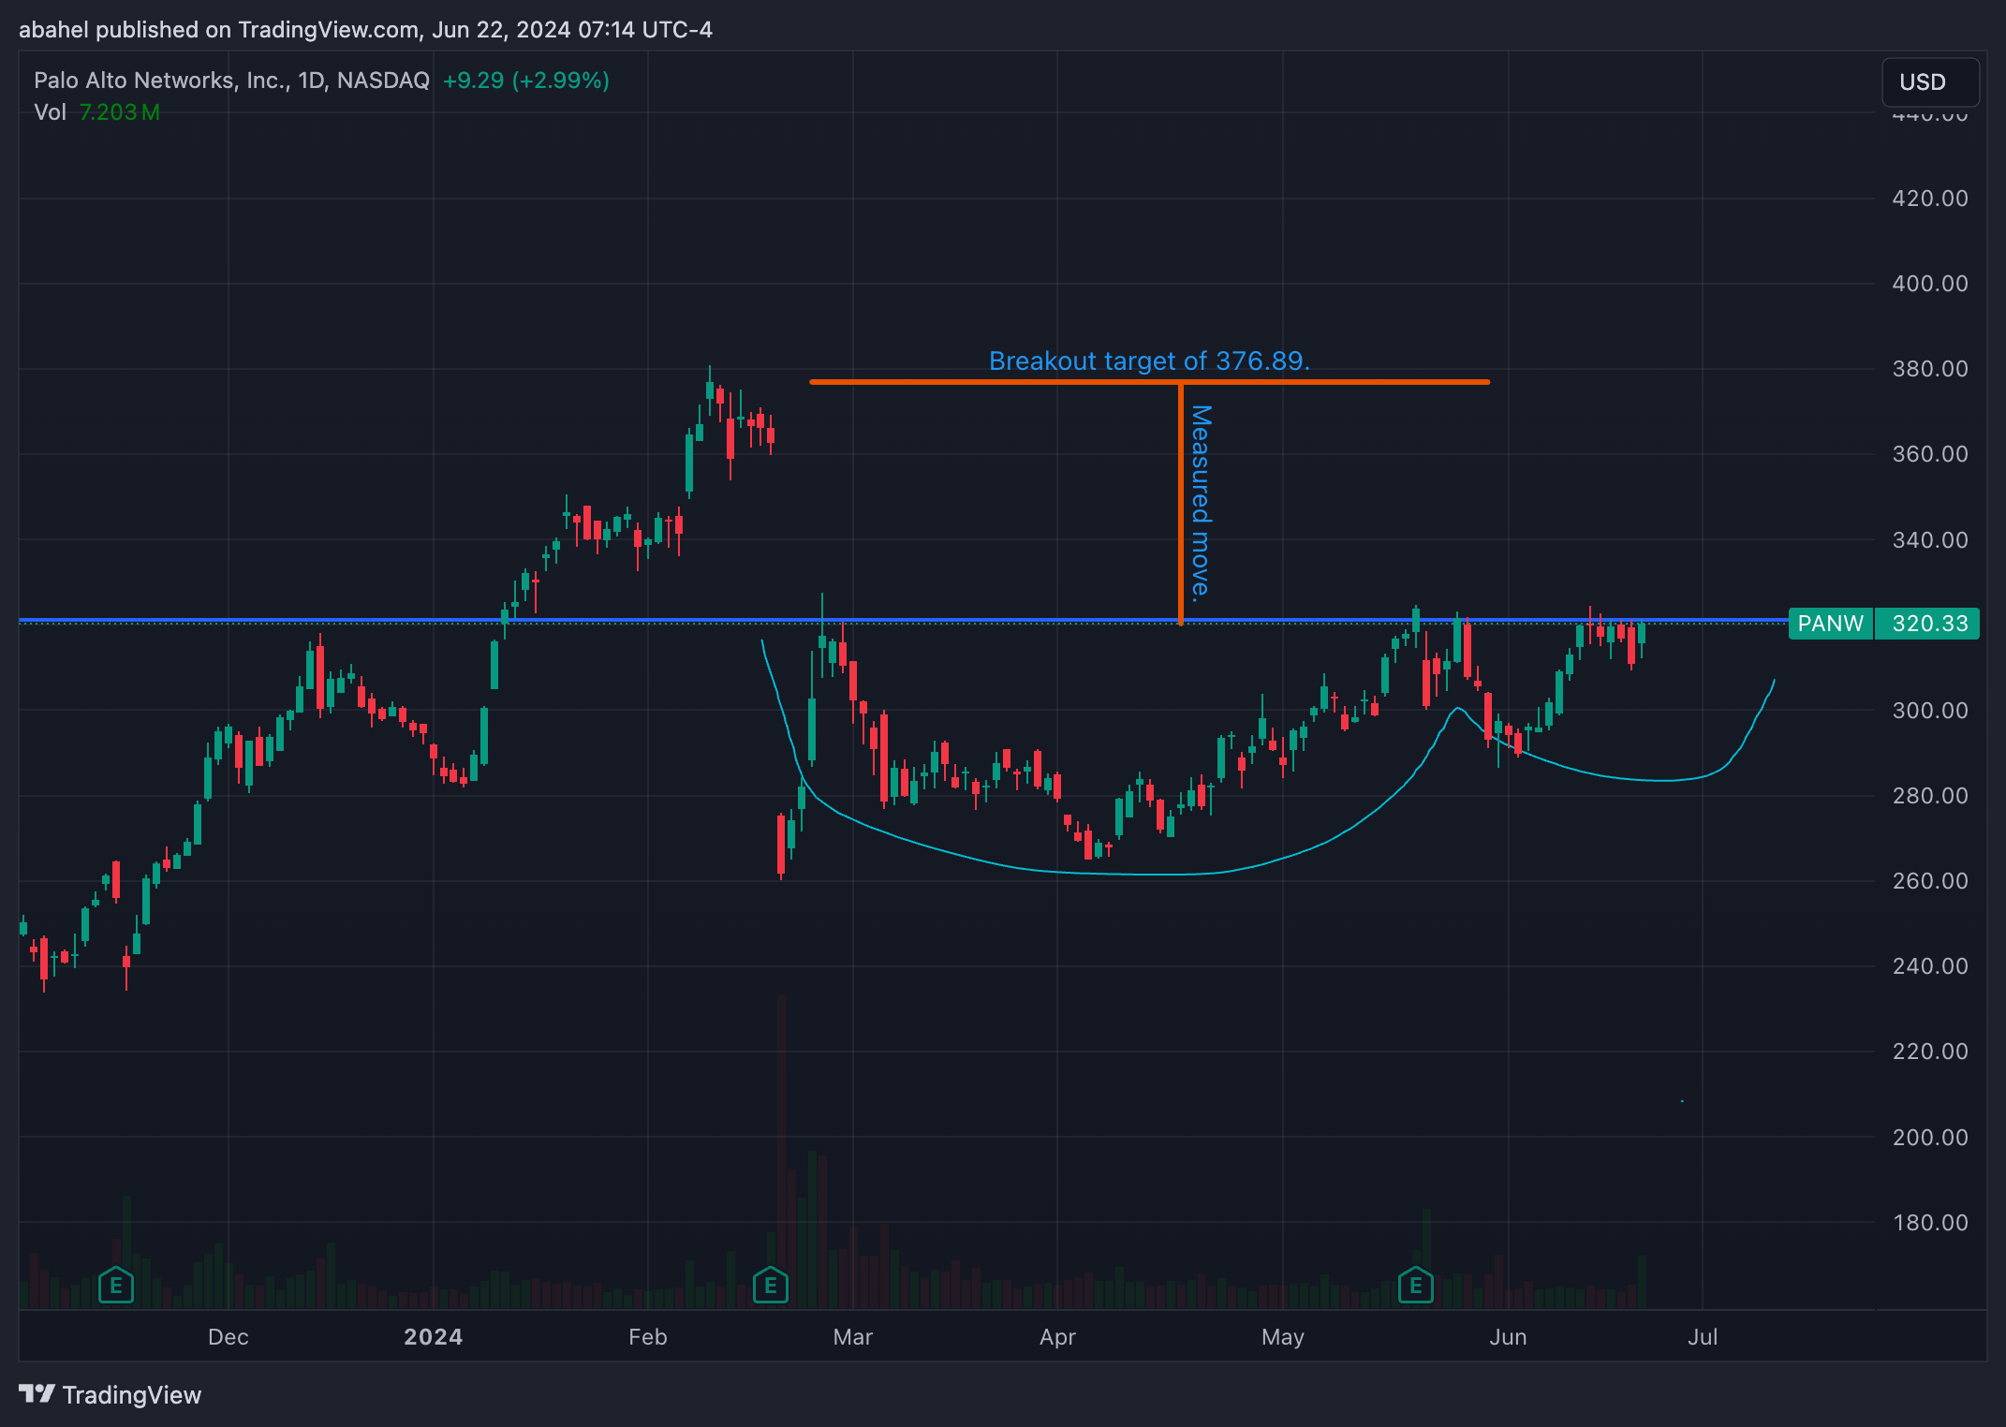Click the 260.00 price axis label
The height and width of the screenshot is (1427, 2006).
click(1929, 881)
